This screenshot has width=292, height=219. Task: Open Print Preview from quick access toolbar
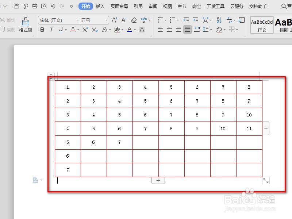point(44,6)
